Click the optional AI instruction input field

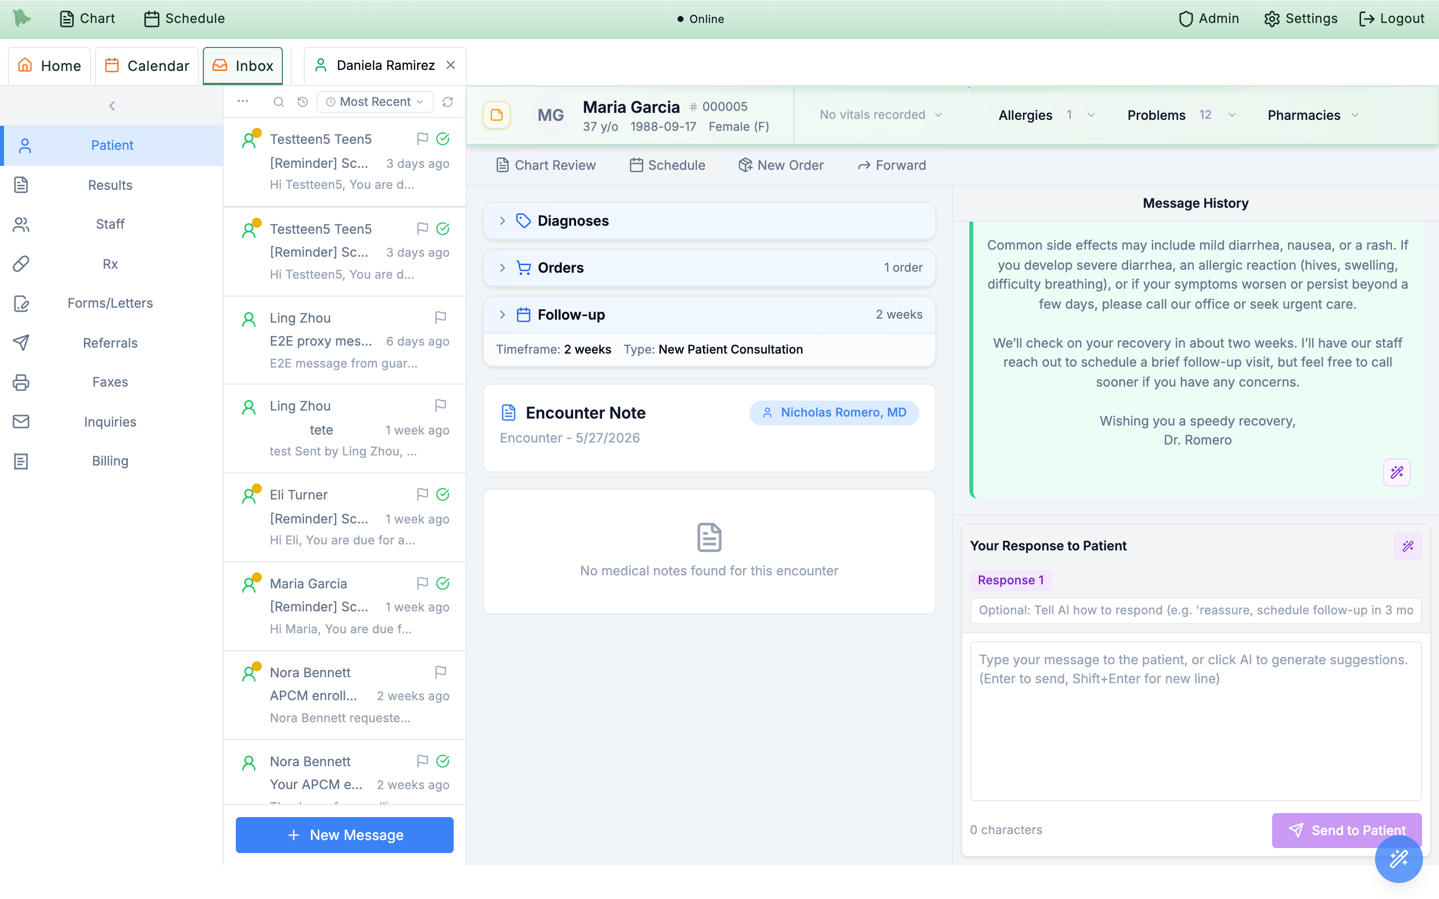[1196, 610]
